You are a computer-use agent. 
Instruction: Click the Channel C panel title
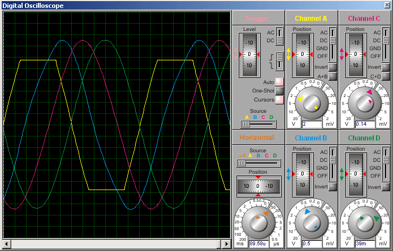pos(364,19)
